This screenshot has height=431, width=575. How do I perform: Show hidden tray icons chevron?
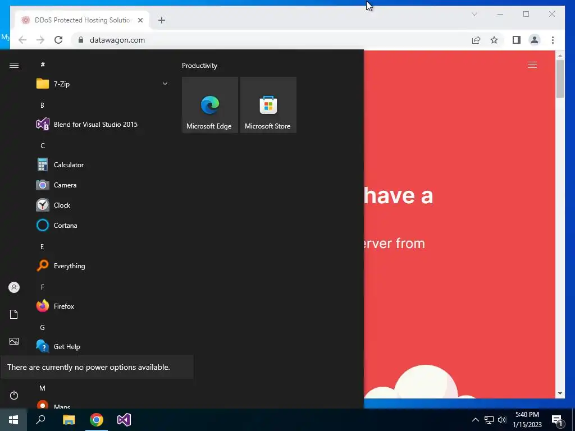[x=475, y=420]
